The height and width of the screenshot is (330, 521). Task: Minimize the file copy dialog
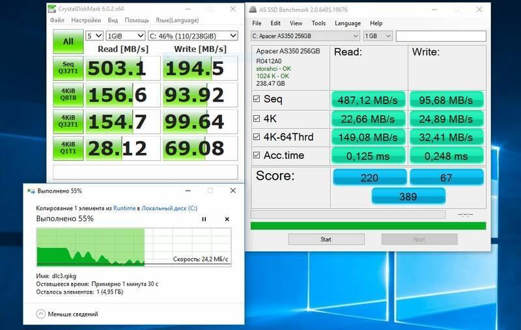tap(188, 191)
